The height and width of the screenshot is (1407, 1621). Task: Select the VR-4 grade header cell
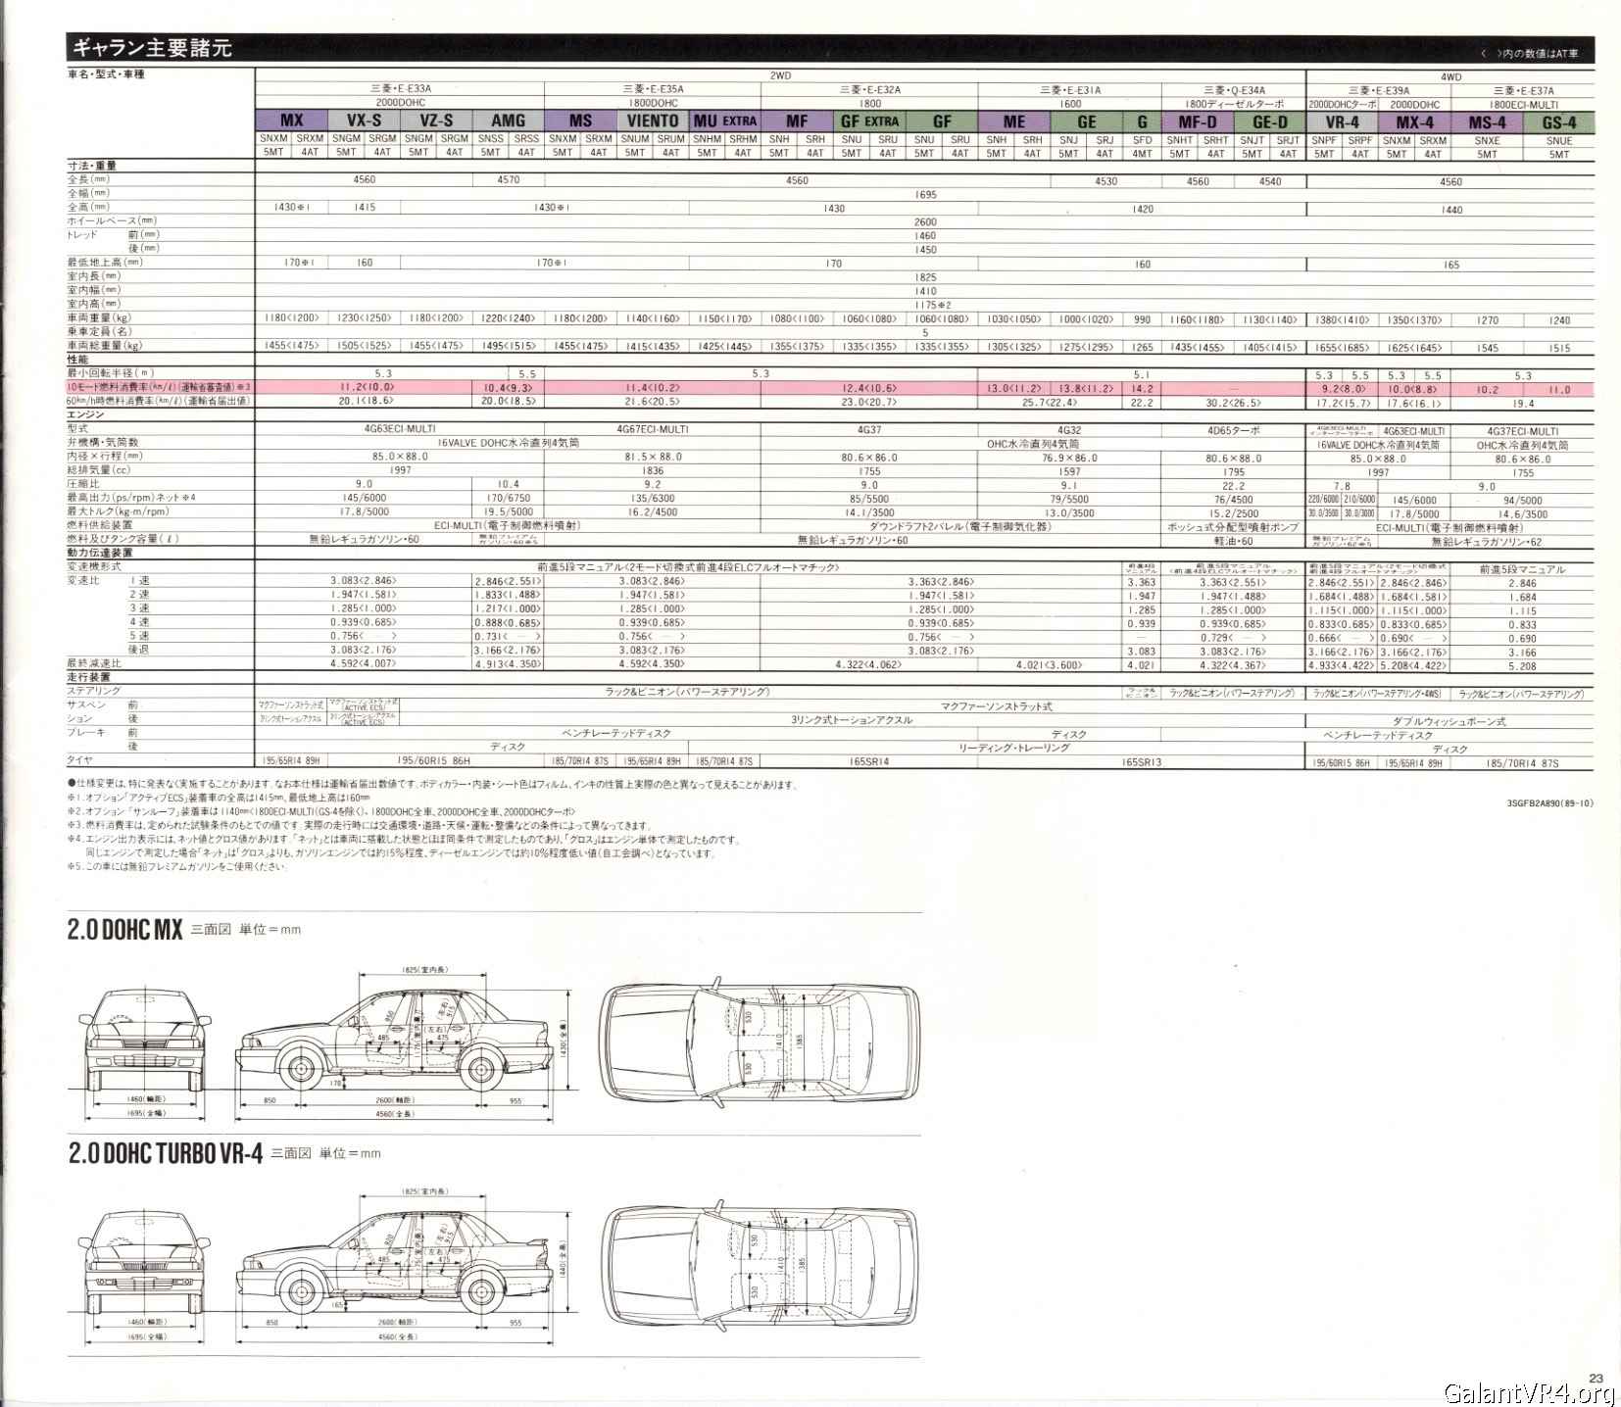coord(1342,121)
